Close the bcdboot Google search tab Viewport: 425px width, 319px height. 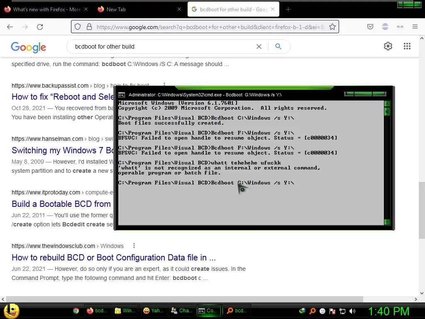click(273, 9)
